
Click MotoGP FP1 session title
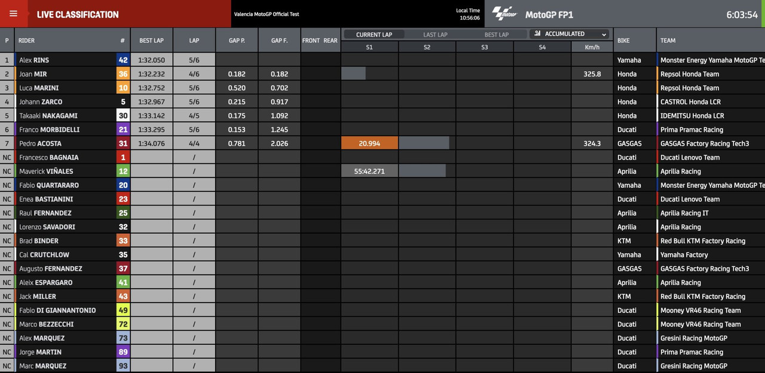tap(549, 14)
